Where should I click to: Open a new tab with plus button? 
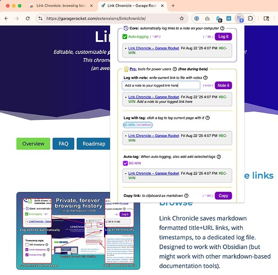[173, 5]
